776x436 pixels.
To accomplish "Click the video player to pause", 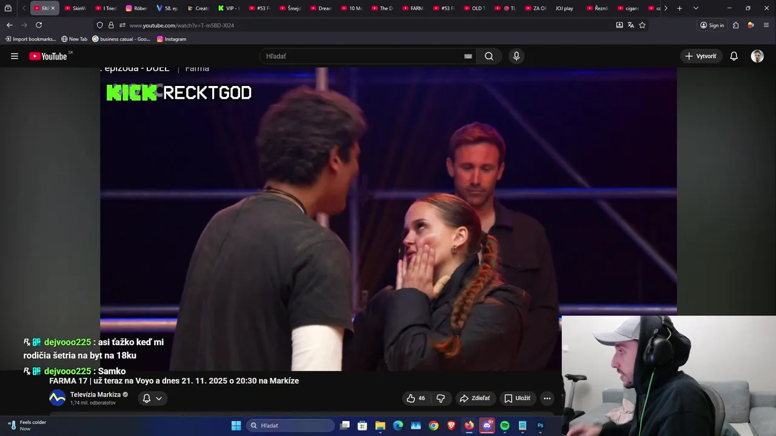I will point(388,218).
